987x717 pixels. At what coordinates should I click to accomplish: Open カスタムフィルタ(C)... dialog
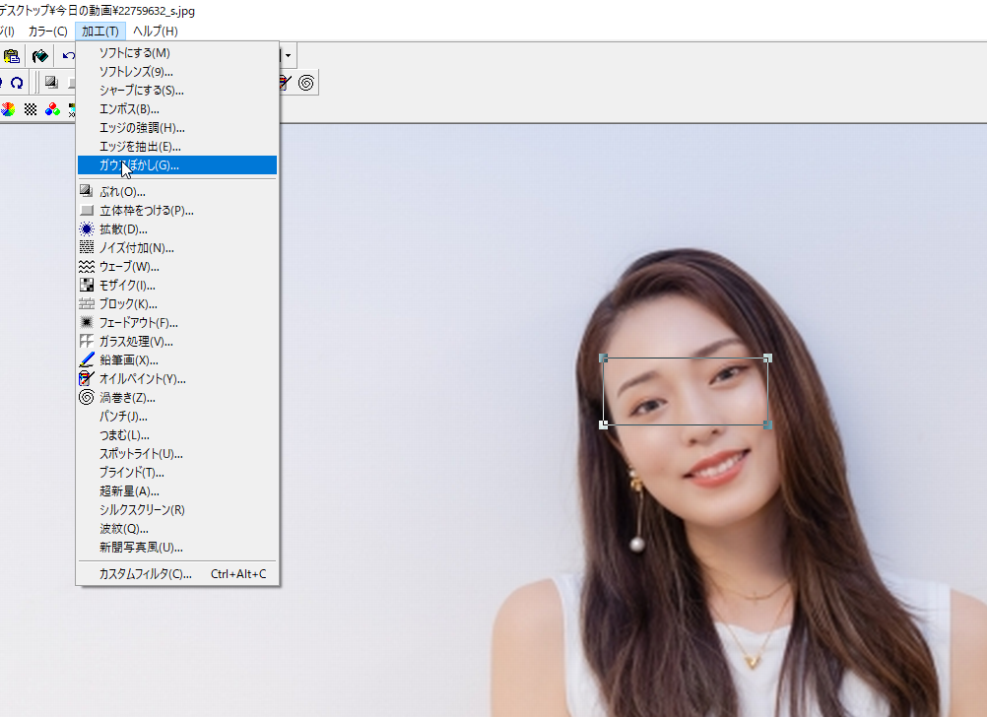177,574
